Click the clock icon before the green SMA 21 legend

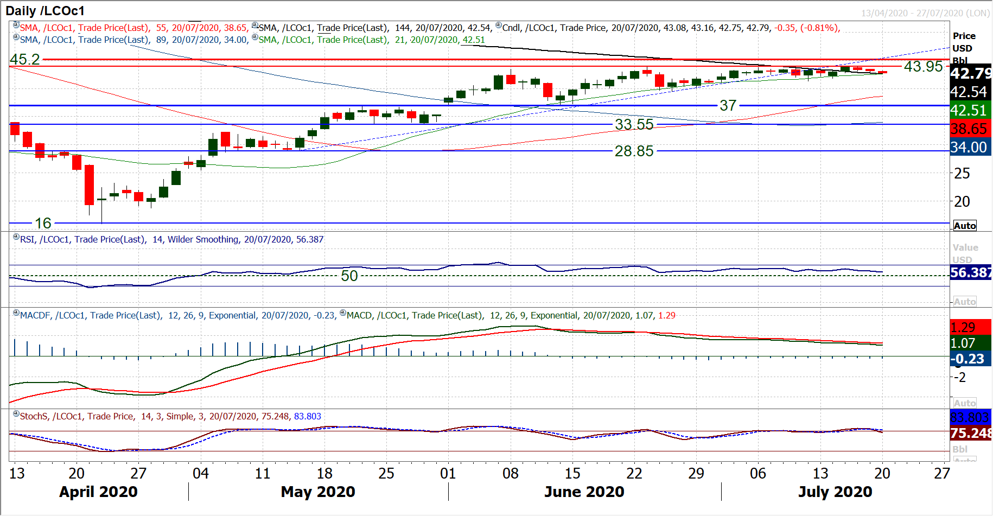(255, 37)
